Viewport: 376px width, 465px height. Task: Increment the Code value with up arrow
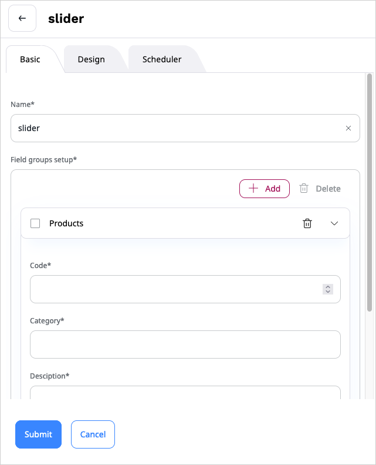(328, 287)
